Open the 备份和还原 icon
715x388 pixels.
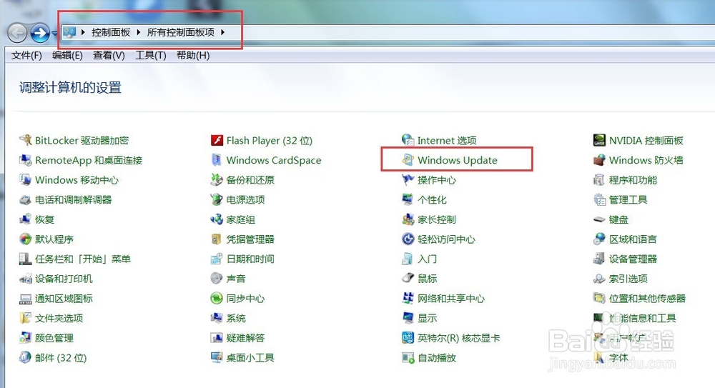217,179
